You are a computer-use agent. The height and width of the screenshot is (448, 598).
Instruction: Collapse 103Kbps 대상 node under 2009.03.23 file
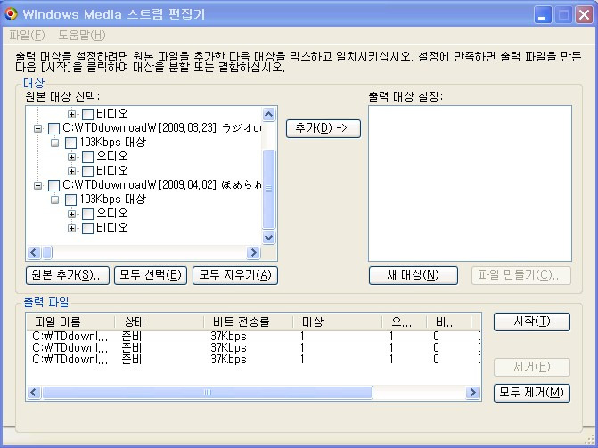tap(54, 143)
